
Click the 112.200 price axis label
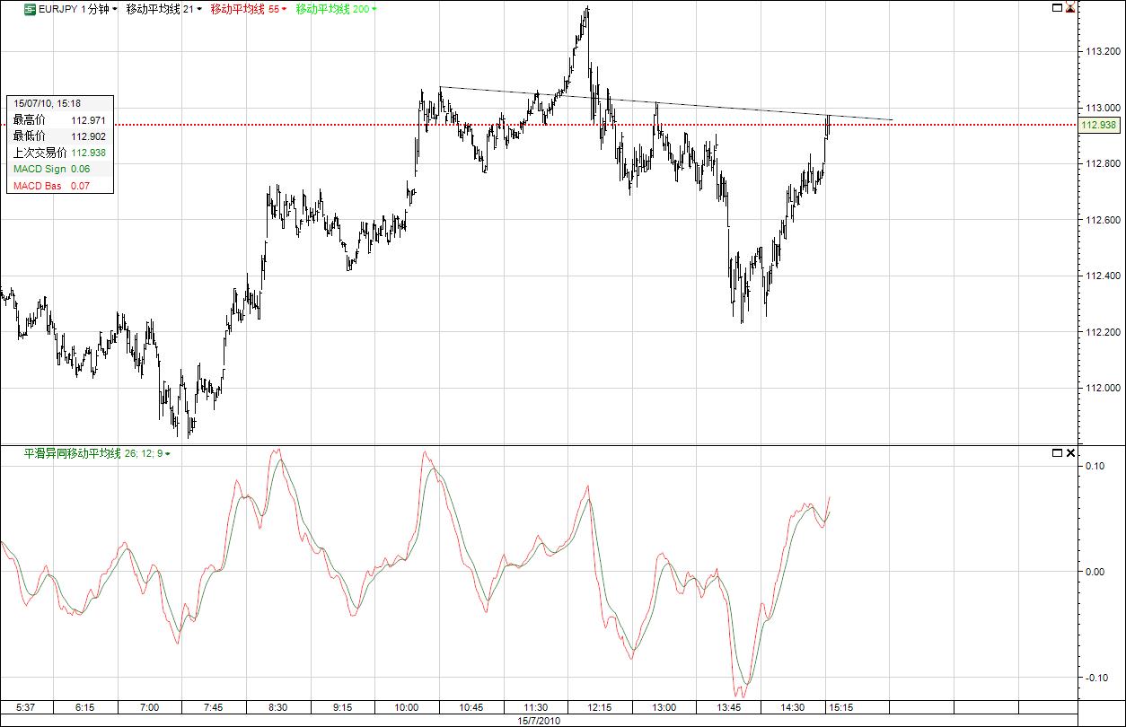(1103, 332)
